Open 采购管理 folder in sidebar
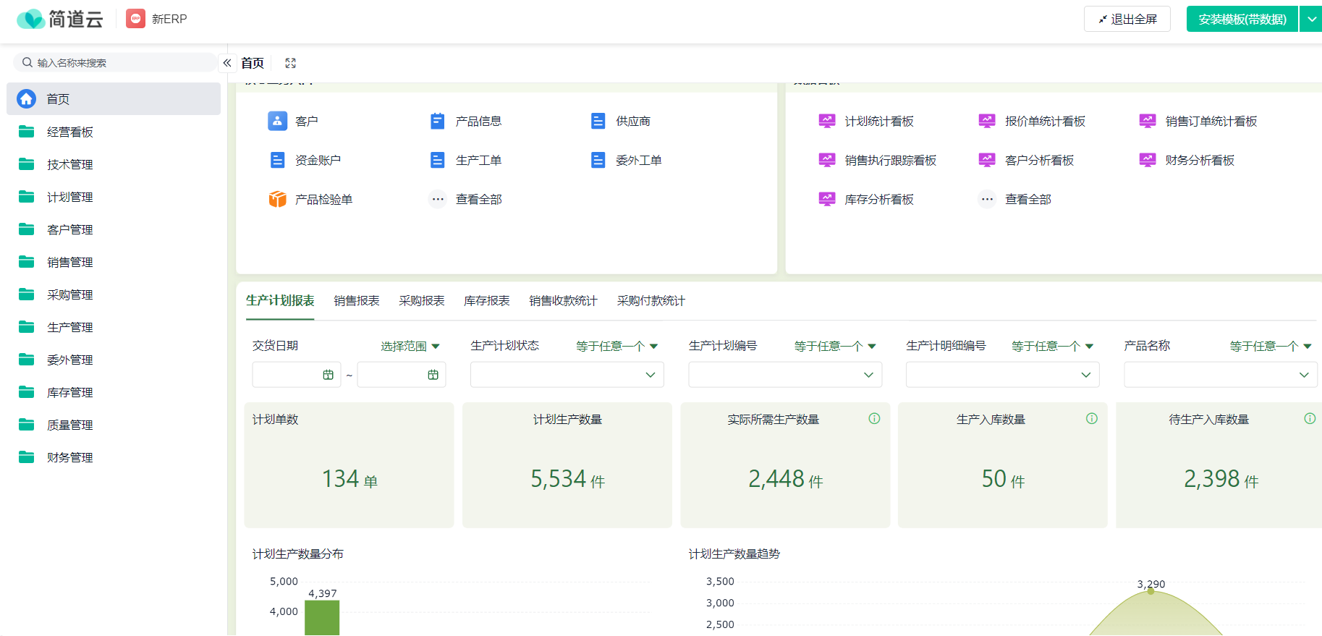Image resolution: width=1322 pixels, height=636 pixels. (x=114, y=294)
